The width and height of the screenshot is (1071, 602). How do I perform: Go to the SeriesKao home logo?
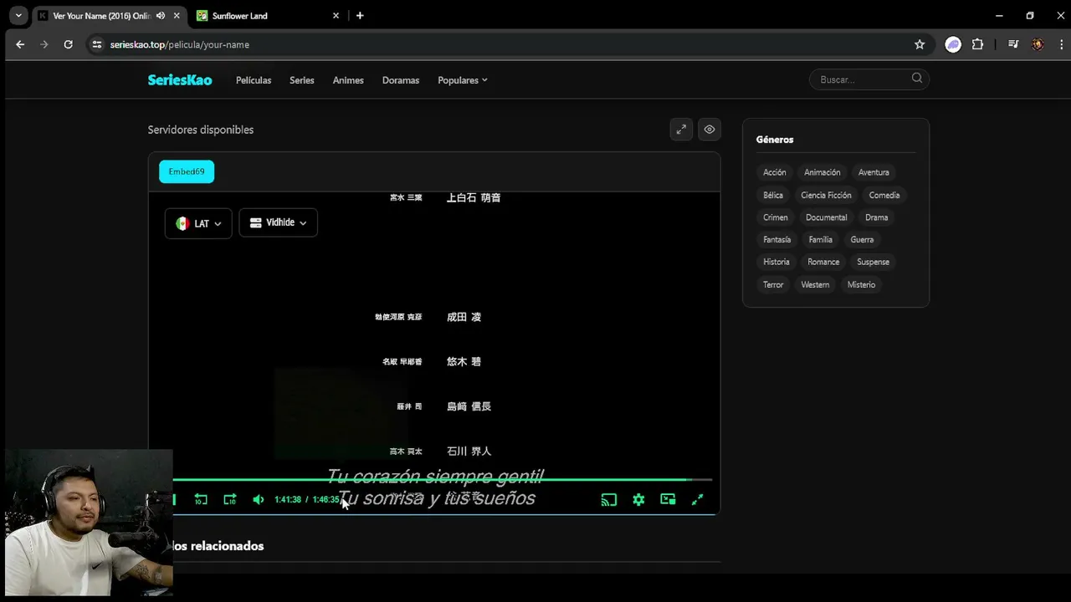[180, 80]
